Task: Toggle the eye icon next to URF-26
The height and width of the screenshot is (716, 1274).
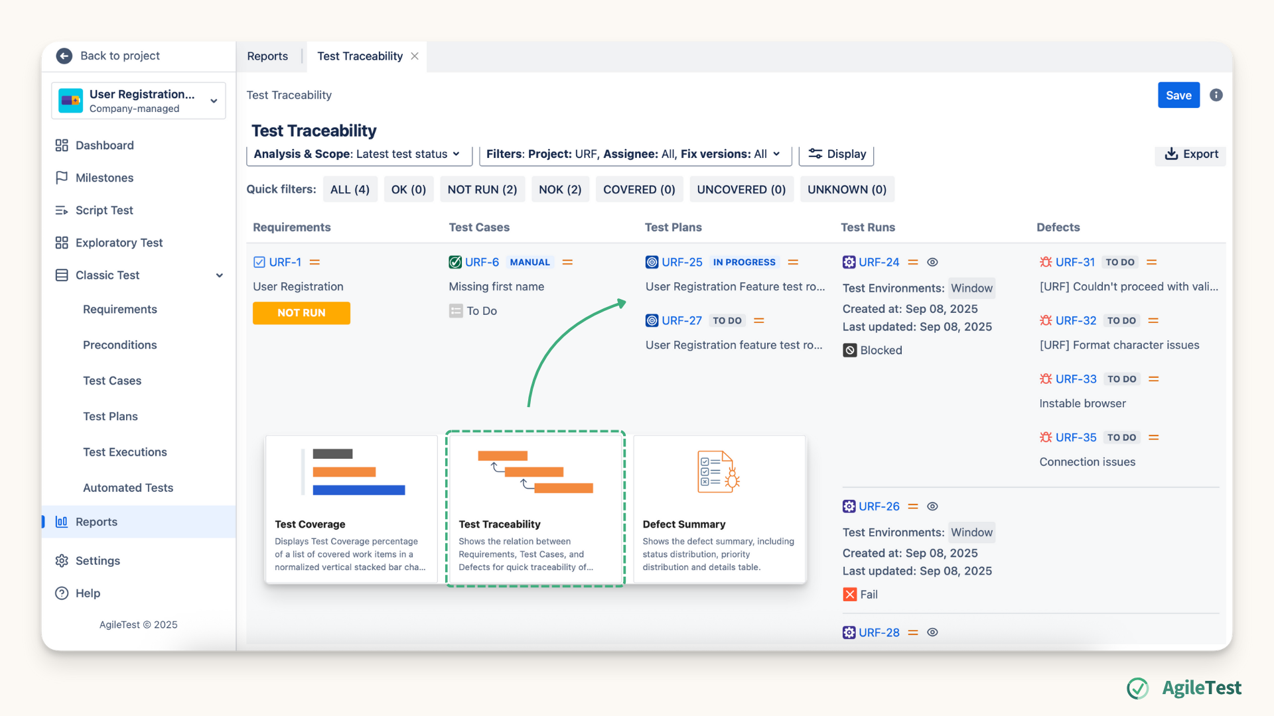Action: (932, 507)
